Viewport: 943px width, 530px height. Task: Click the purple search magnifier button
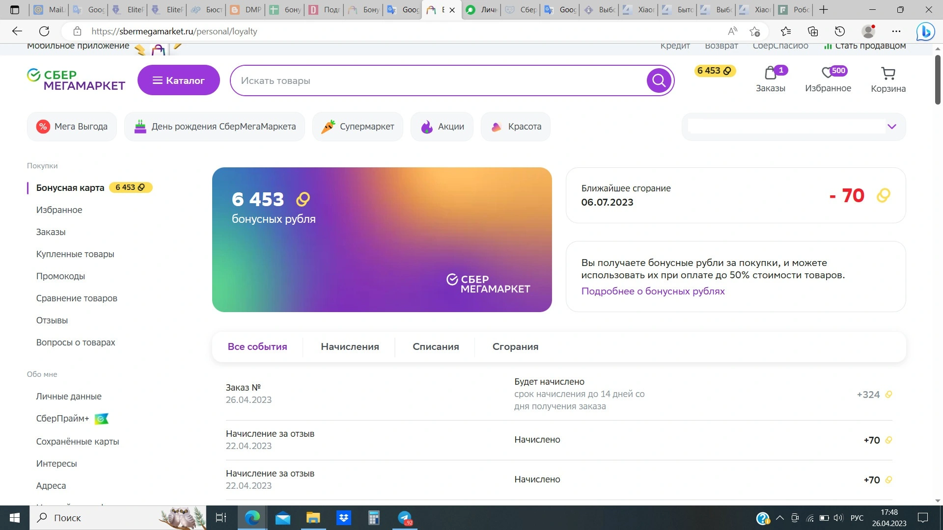coord(659,80)
